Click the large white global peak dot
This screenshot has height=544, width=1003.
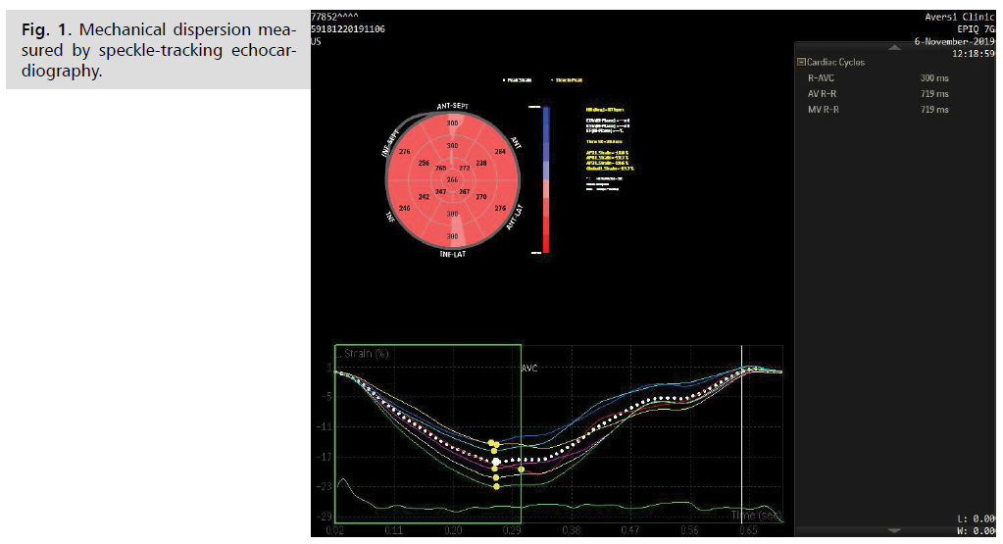(x=496, y=461)
